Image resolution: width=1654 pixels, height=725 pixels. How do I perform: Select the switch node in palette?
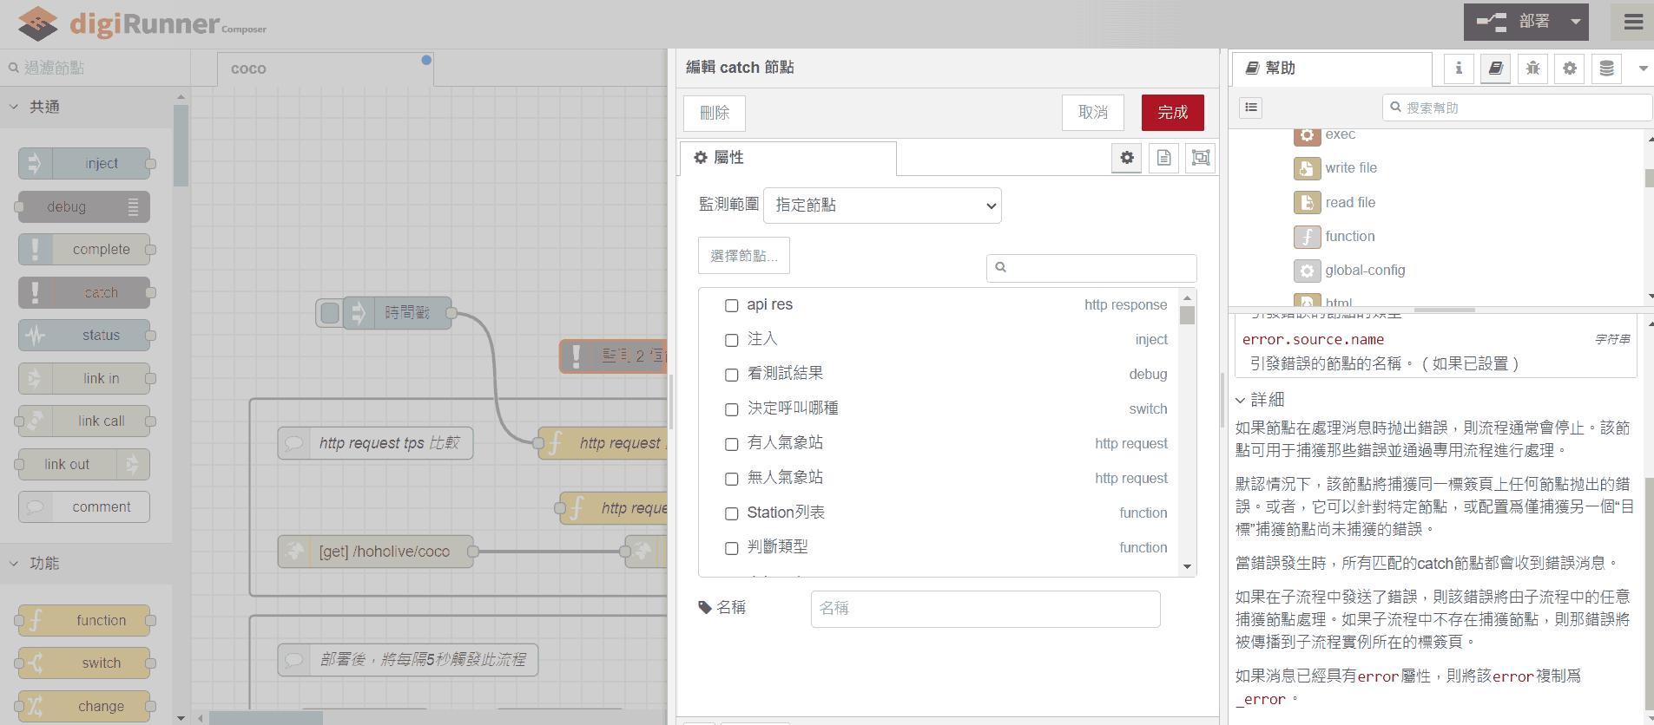(x=84, y=663)
